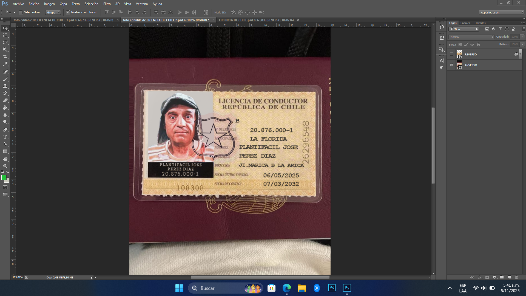526x296 pixels.
Task: Select the Crop tool
Action: (x=5, y=57)
